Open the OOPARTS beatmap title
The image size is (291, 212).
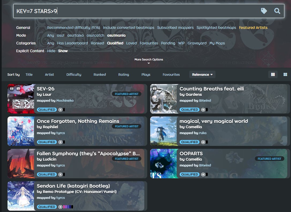(x=191, y=154)
